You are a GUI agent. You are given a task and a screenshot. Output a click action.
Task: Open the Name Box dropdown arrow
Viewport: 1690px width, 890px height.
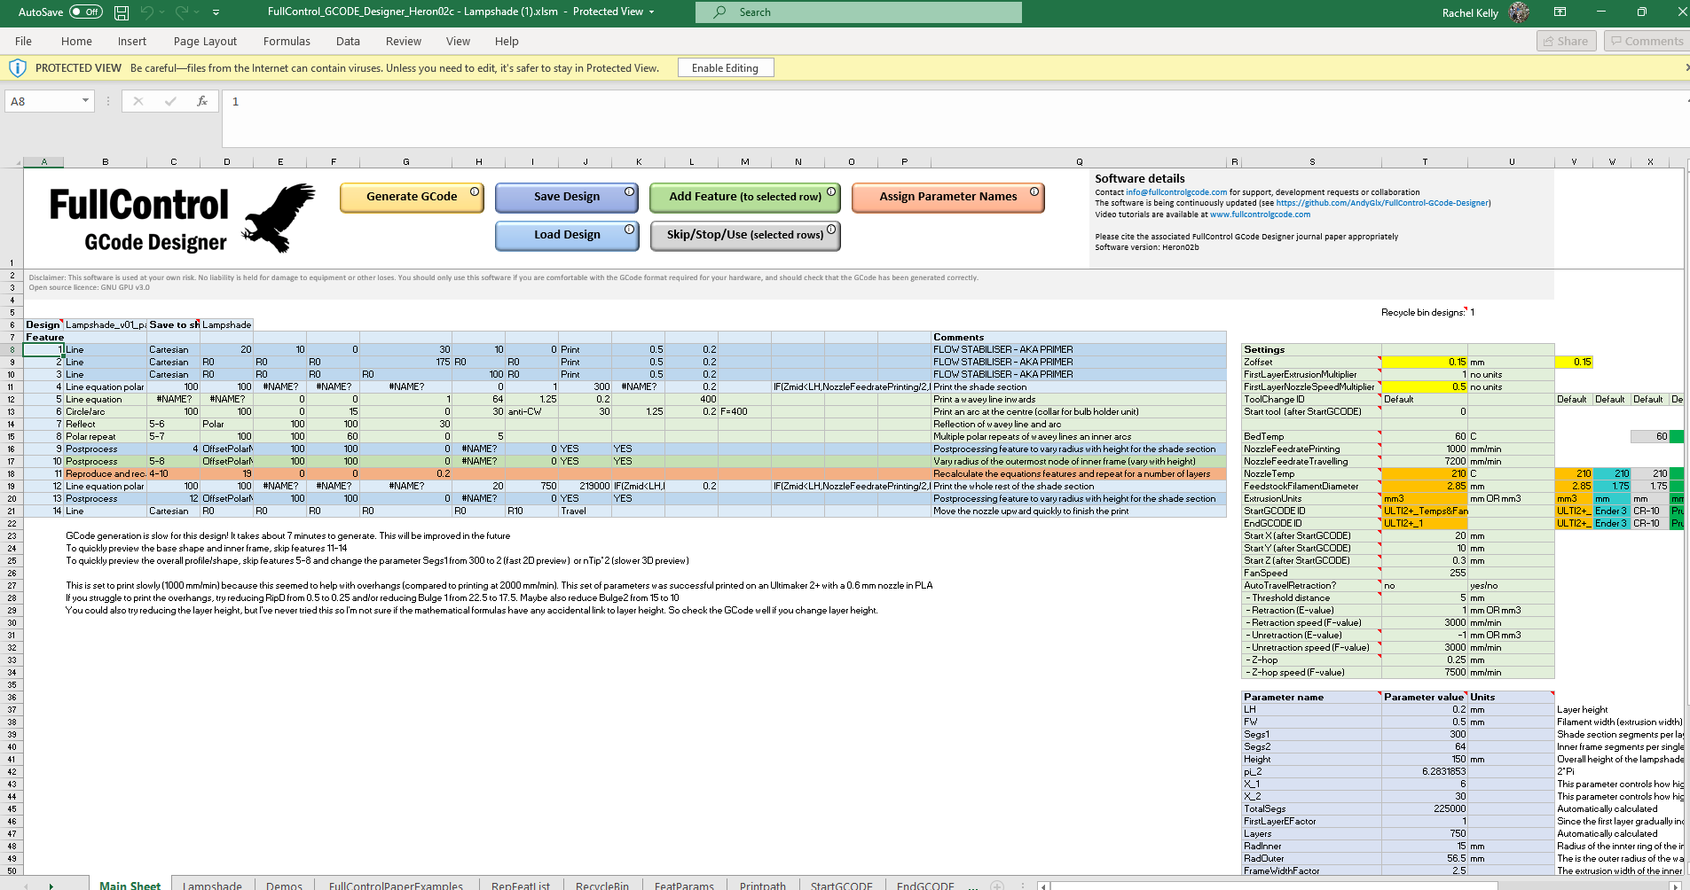pos(85,101)
